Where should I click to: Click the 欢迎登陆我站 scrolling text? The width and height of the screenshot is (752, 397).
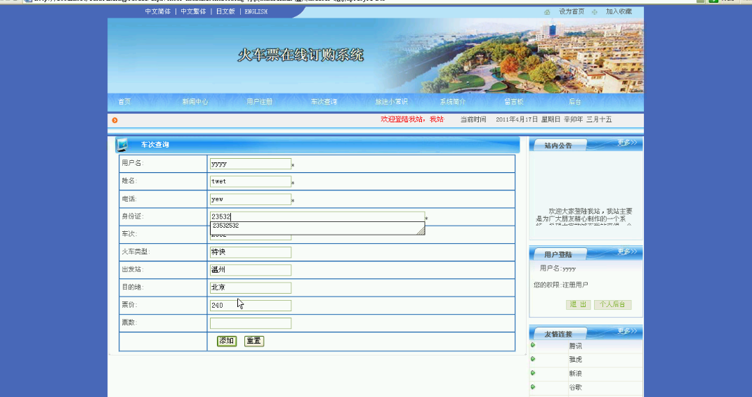point(412,119)
